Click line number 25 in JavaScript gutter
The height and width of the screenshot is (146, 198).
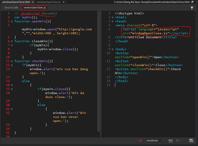8,133
